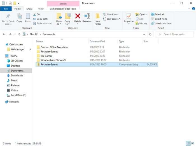
Task: Click Invert selection
Action: 161,23
